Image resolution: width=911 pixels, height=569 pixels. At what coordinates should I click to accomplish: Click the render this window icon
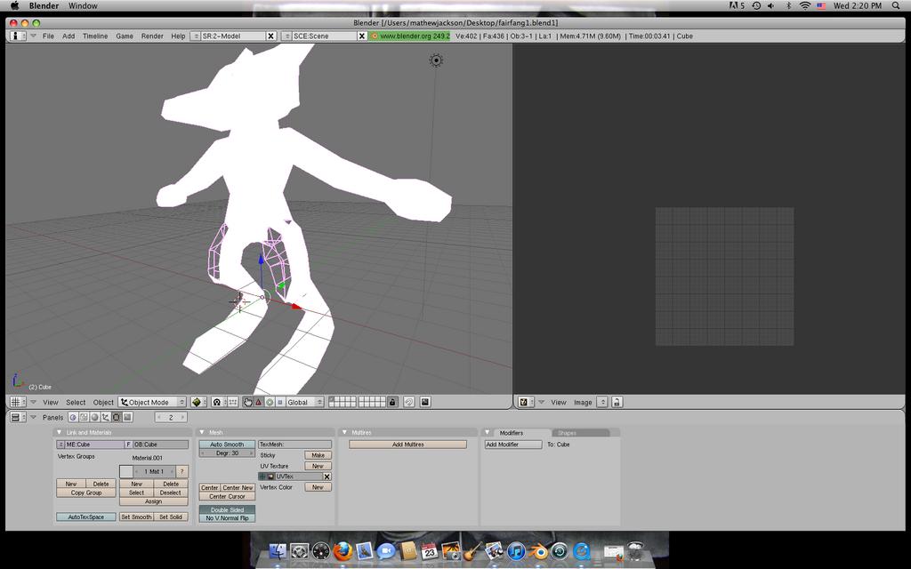[x=425, y=402]
